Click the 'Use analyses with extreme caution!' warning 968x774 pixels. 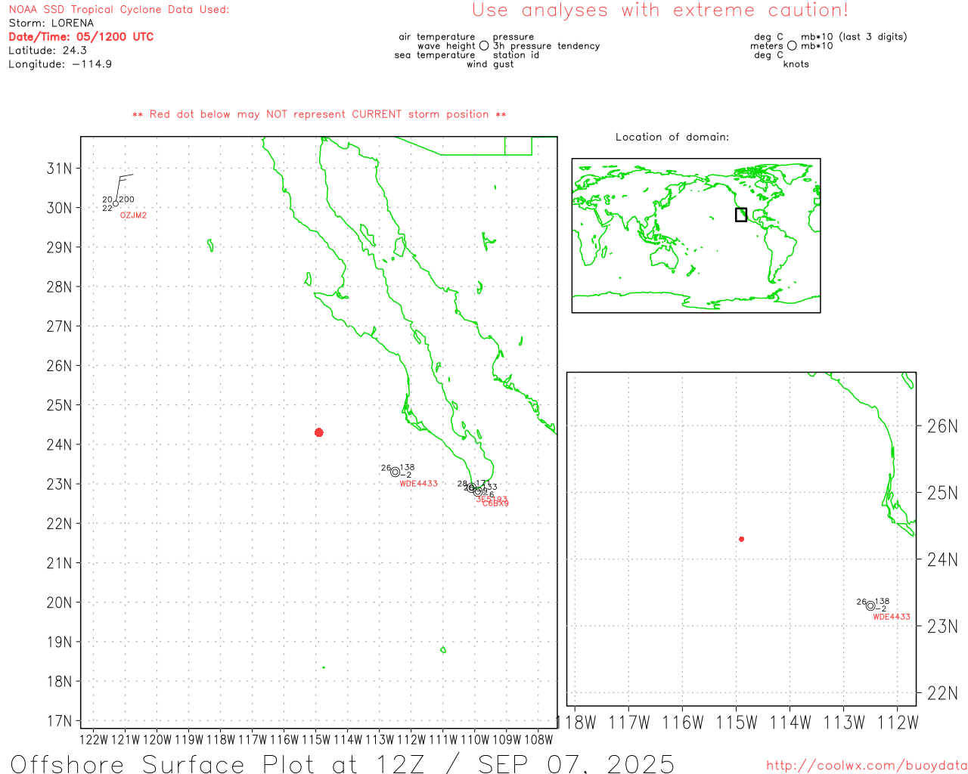click(660, 11)
